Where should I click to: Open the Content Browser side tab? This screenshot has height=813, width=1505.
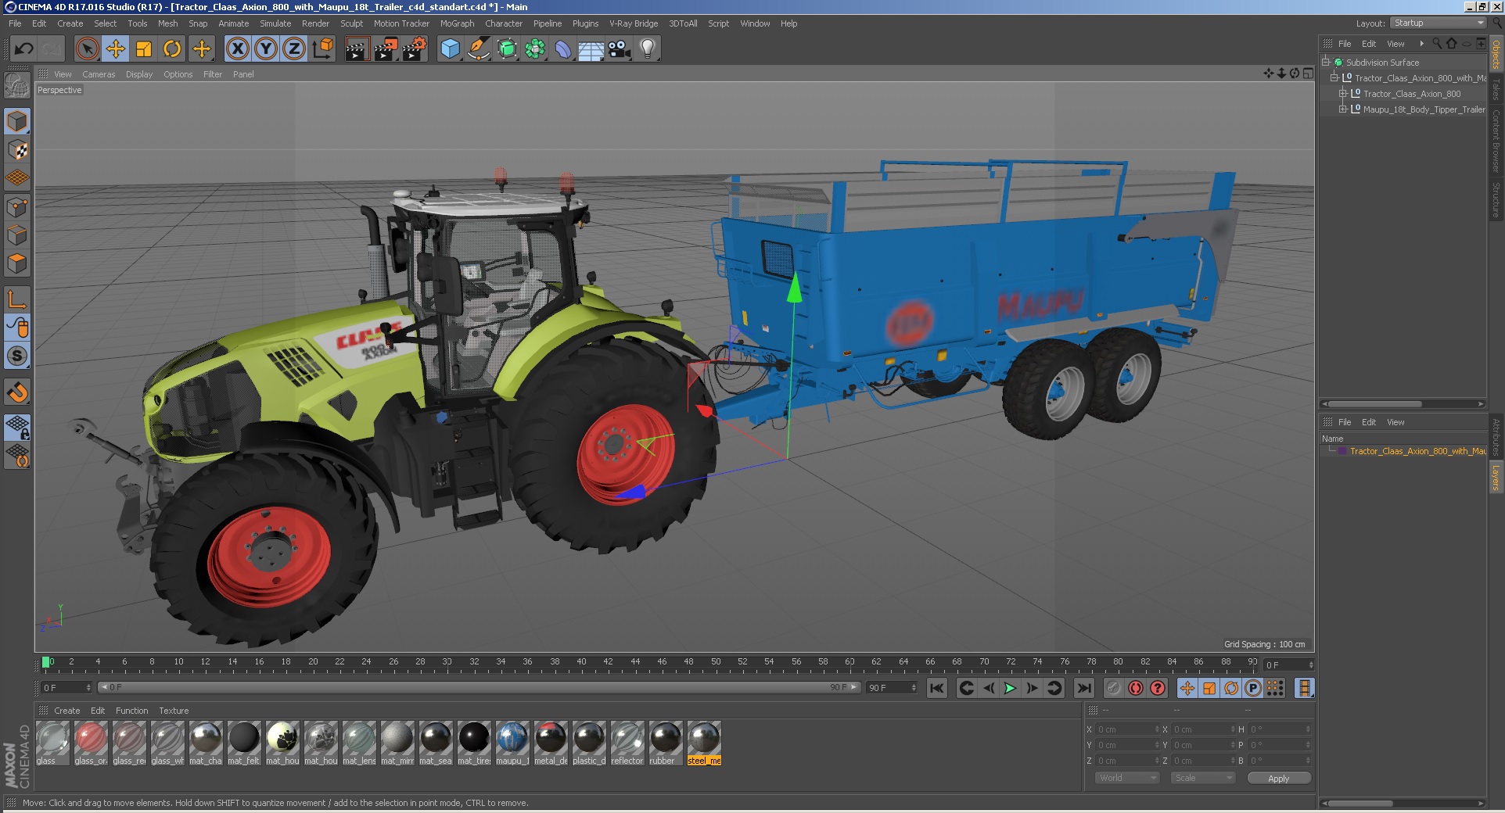(1496, 141)
